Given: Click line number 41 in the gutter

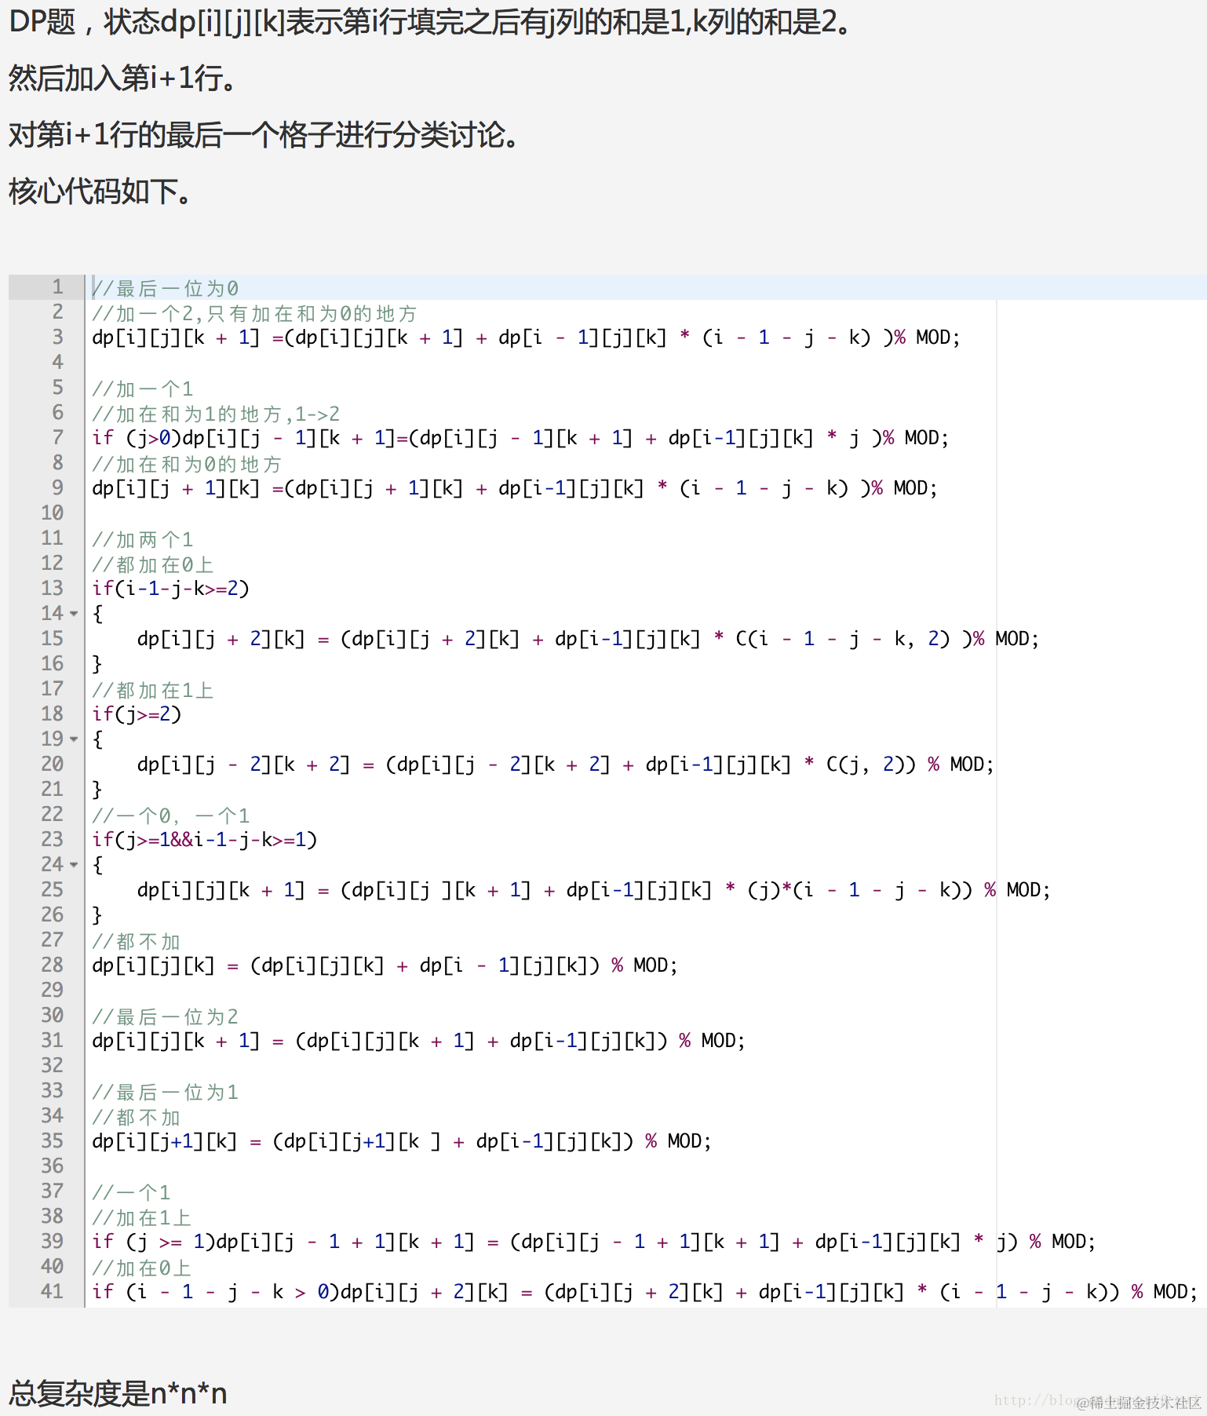Looking at the screenshot, I should [52, 1292].
